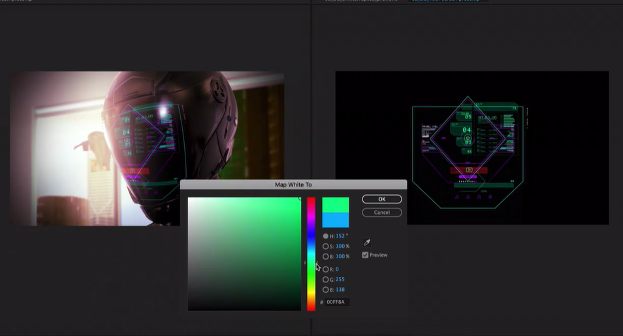
Task: Click the OK button in Map White To dialog
Action: (381, 199)
